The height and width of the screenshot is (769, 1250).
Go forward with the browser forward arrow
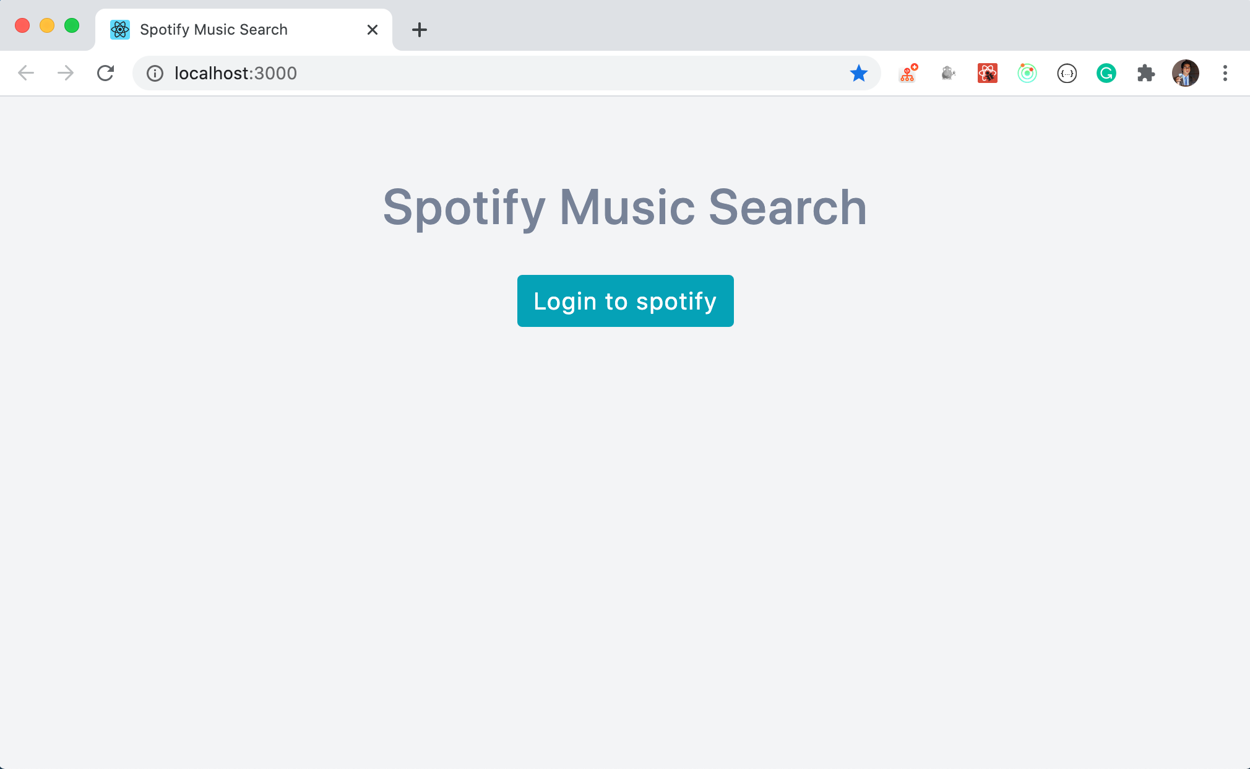point(66,73)
